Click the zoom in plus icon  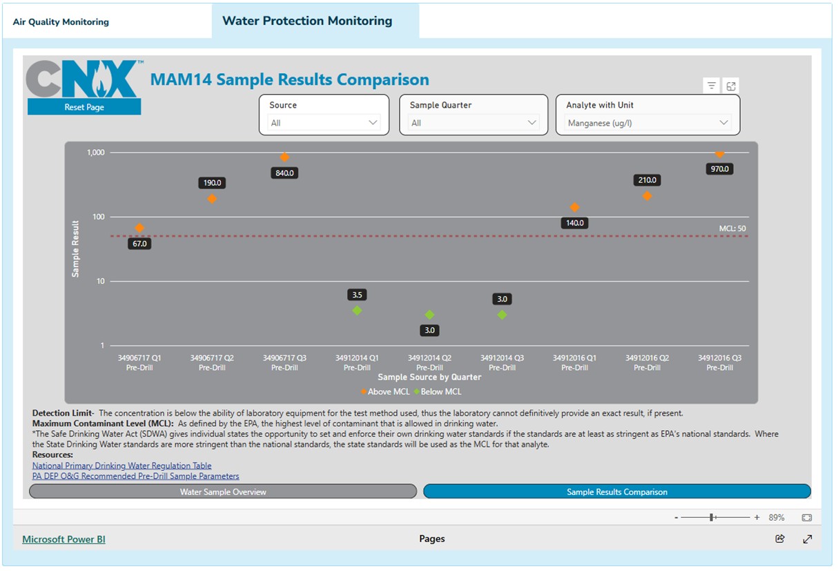[757, 517]
